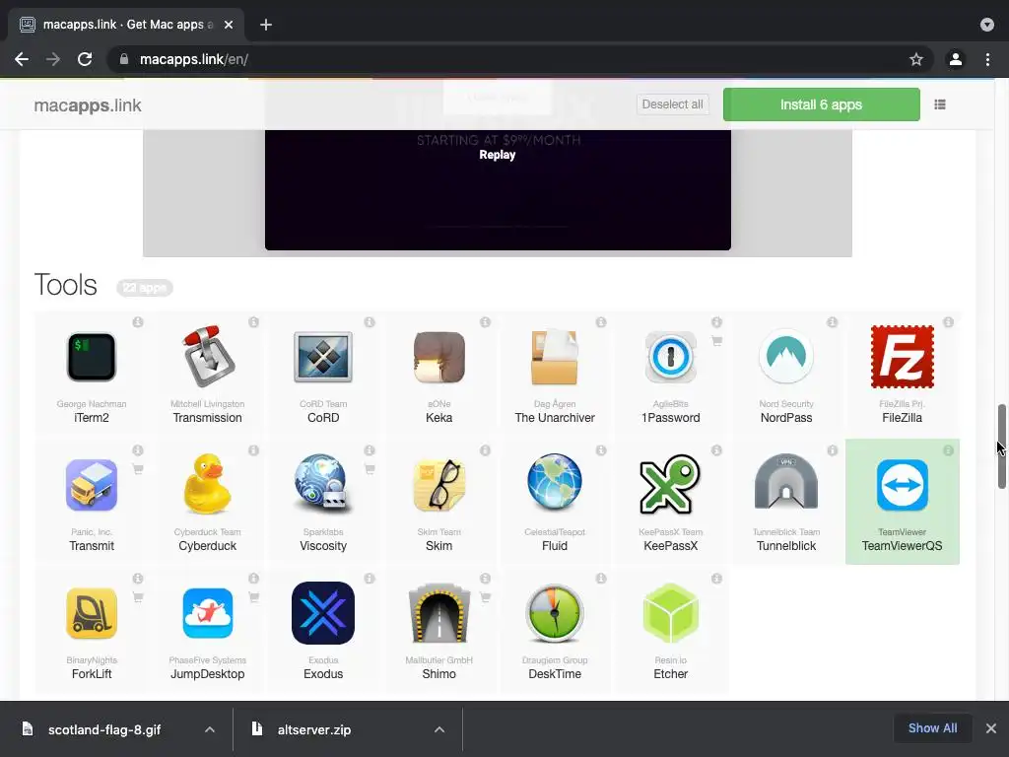Select the Etcher cube icon

(670, 613)
